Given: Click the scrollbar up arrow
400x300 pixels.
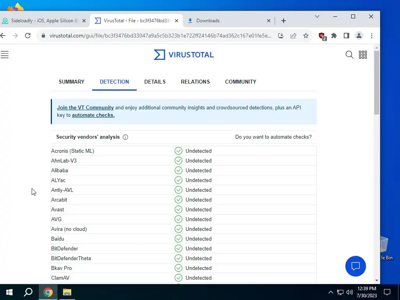Looking at the screenshot, I should (377, 48).
